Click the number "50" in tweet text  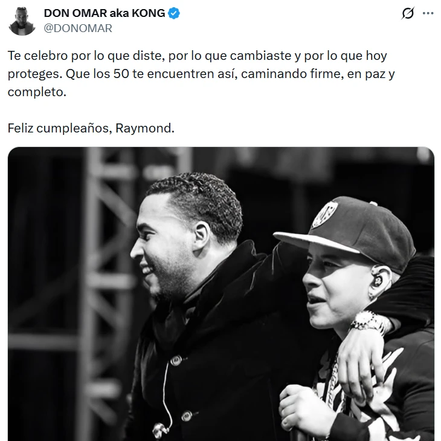[x=121, y=74]
